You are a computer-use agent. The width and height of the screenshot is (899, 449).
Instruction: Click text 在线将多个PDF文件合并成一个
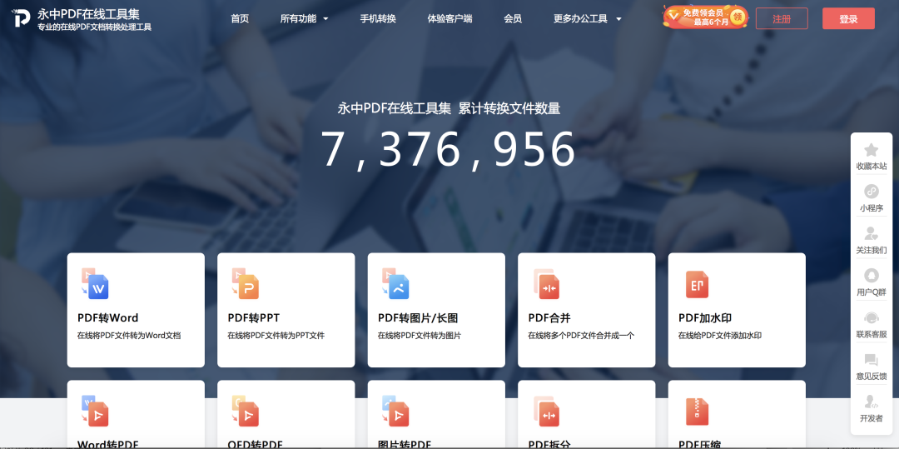581,336
